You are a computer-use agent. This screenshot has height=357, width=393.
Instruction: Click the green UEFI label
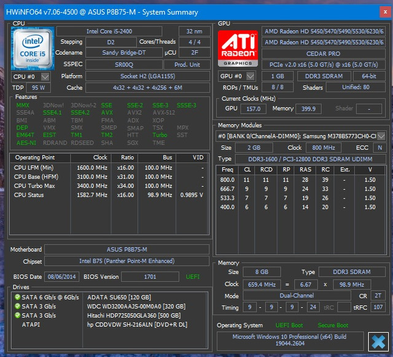point(193,277)
